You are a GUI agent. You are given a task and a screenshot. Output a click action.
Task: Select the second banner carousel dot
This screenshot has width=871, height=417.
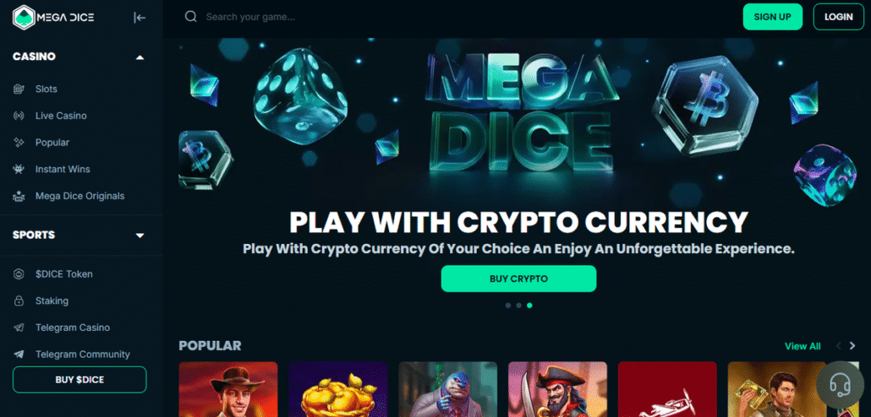(519, 305)
